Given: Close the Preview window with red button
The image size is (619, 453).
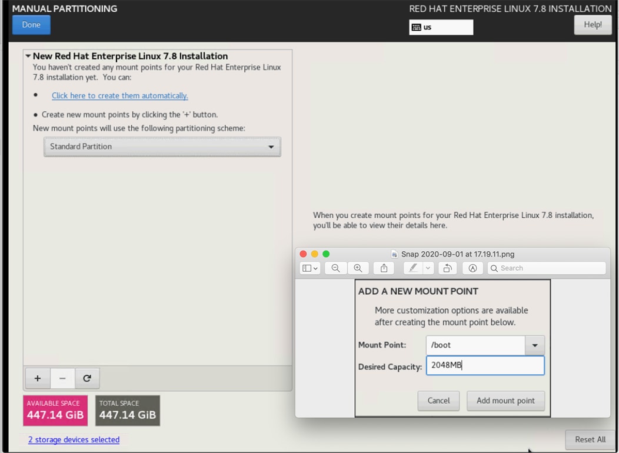Looking at the screenshot, I should pos(303,254).
